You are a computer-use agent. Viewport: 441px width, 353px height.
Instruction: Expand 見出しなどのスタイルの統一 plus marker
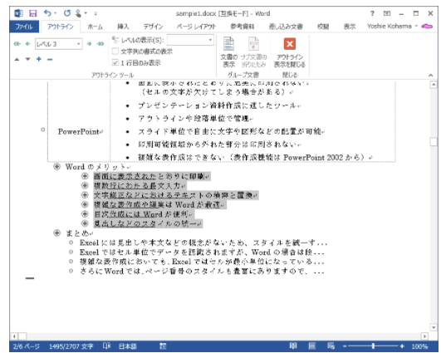point(85,223)
